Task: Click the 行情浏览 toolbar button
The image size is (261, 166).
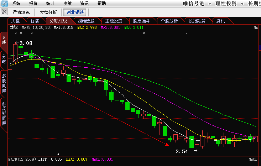Action: [x=21, y=12]
